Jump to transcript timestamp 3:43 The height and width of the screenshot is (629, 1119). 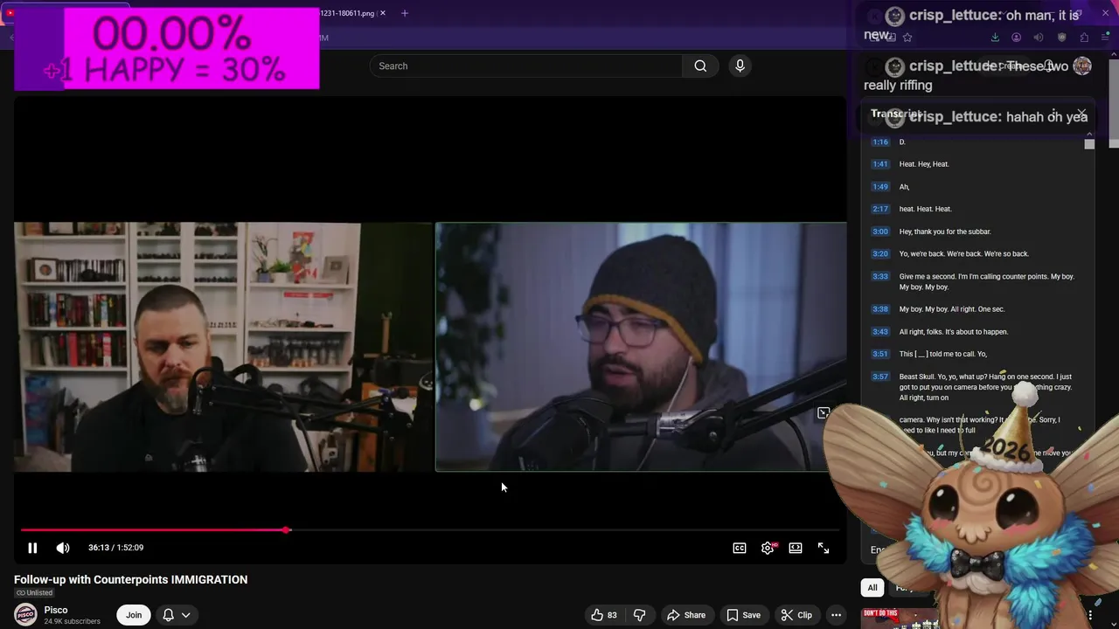[x=880, y=332]
